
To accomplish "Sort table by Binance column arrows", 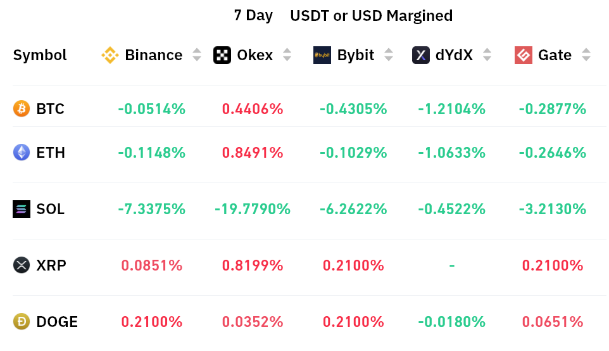I will pyautogui.click(x=197, y=55).
